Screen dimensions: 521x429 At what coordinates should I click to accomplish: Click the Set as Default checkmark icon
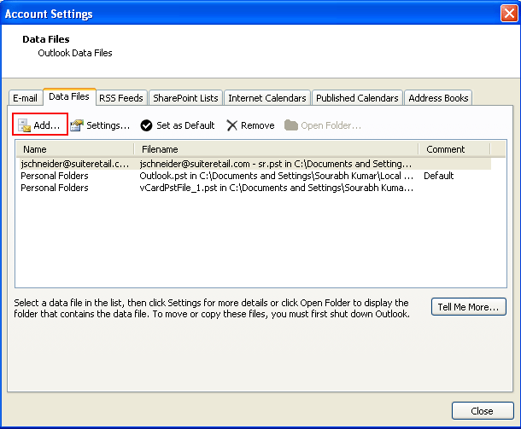pos(146,125)
